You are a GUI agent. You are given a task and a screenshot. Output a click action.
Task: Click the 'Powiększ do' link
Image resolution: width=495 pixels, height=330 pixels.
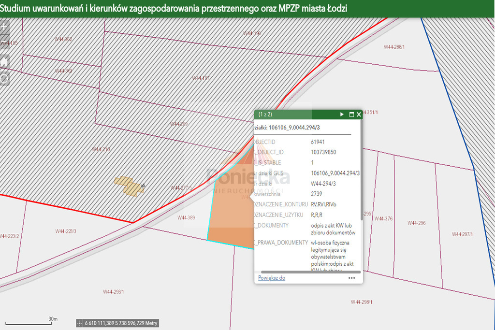(271, 278)
